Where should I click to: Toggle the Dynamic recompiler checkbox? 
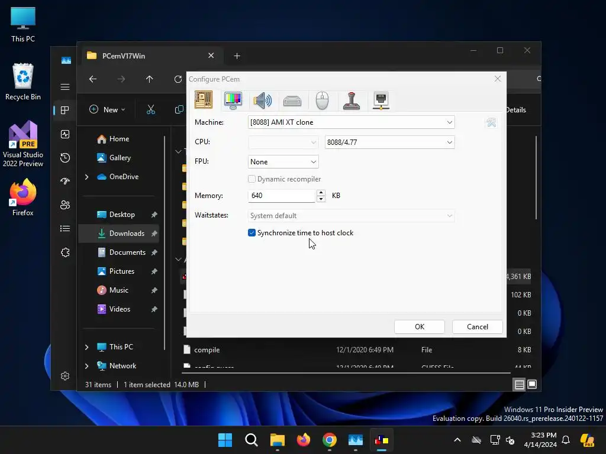pyautogui.click(x=252, y=179)
